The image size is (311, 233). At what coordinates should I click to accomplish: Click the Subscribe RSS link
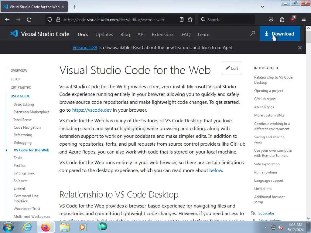point(266,213)
